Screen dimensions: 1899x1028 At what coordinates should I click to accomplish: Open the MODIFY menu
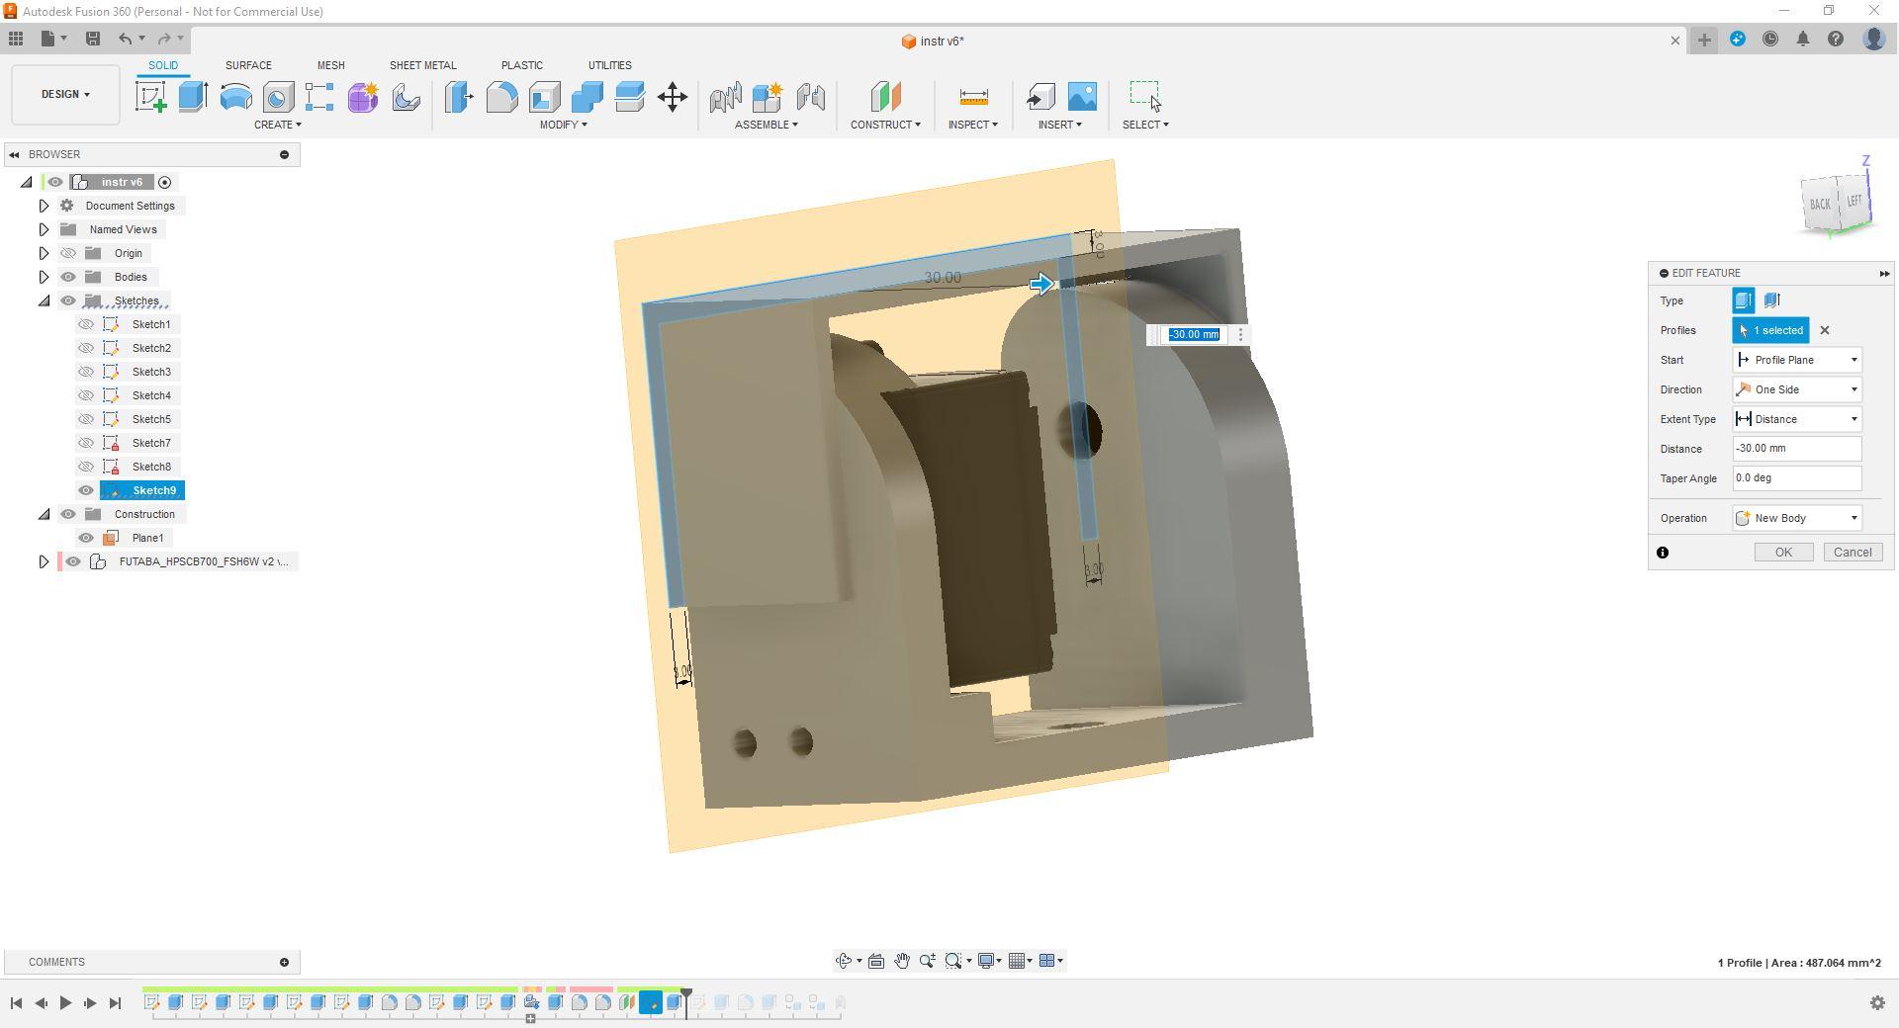[x=563, y=125]
